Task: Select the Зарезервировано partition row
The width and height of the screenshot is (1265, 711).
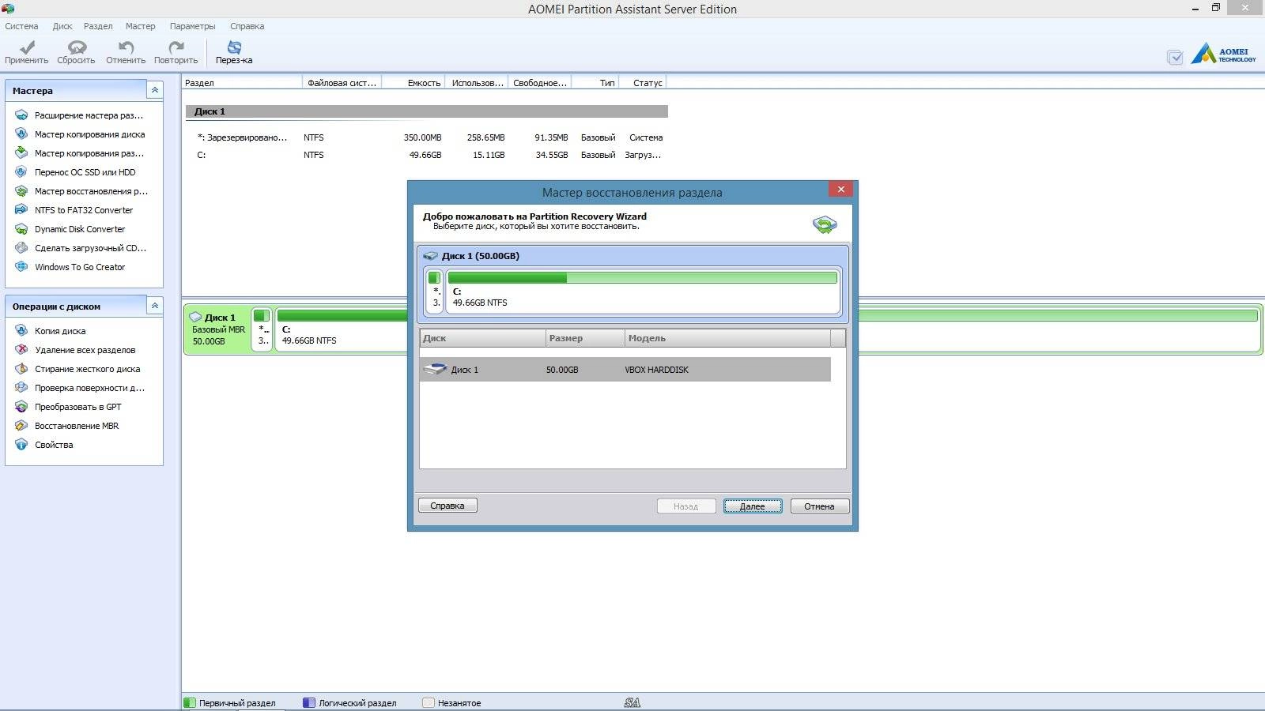Action: coord(427,137)
